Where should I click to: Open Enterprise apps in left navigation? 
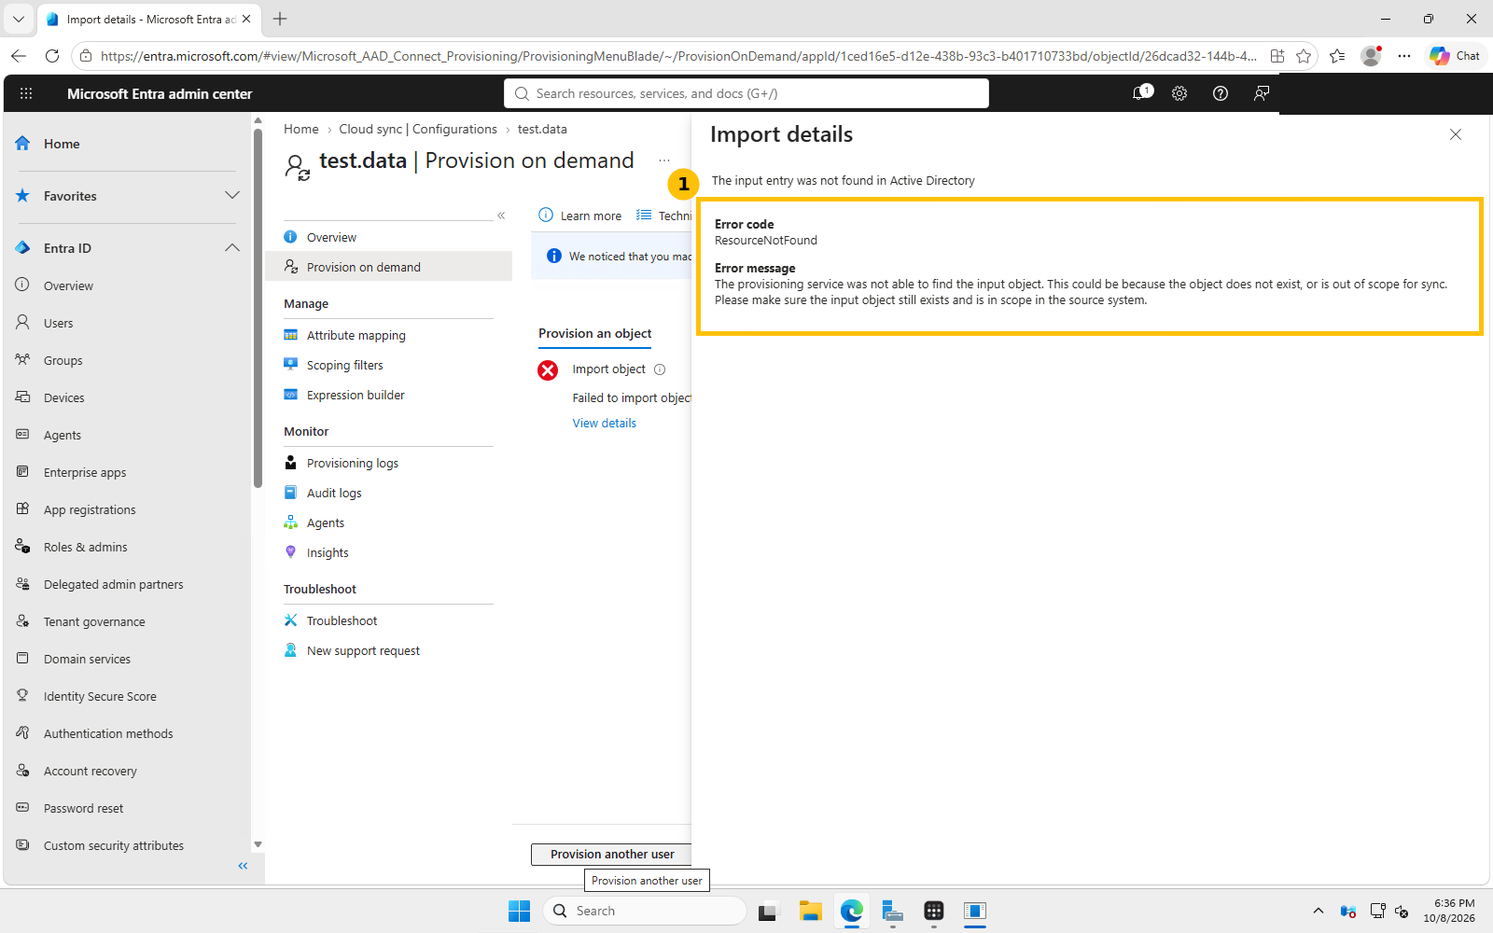85,472
